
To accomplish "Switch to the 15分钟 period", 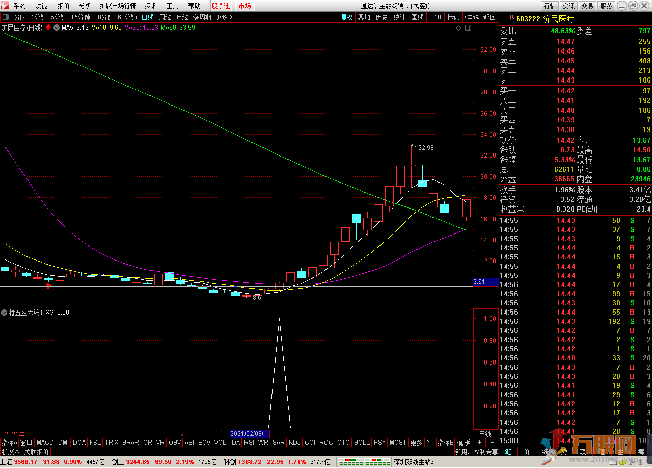I will [80, 17].
